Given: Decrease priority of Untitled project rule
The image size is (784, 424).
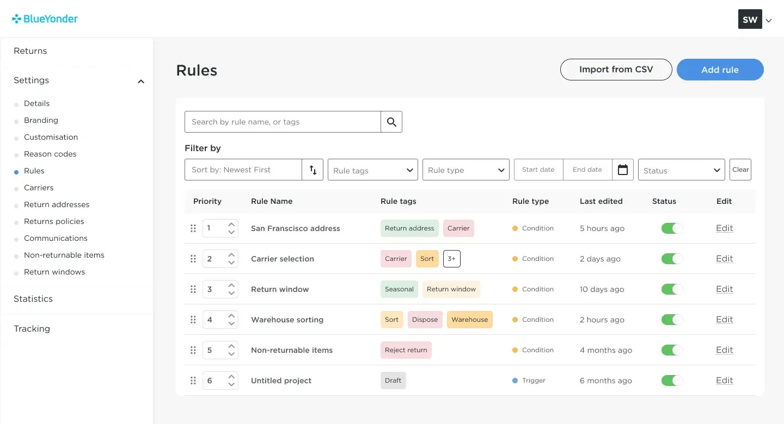Looking at the screenshot, I should 231,384.
